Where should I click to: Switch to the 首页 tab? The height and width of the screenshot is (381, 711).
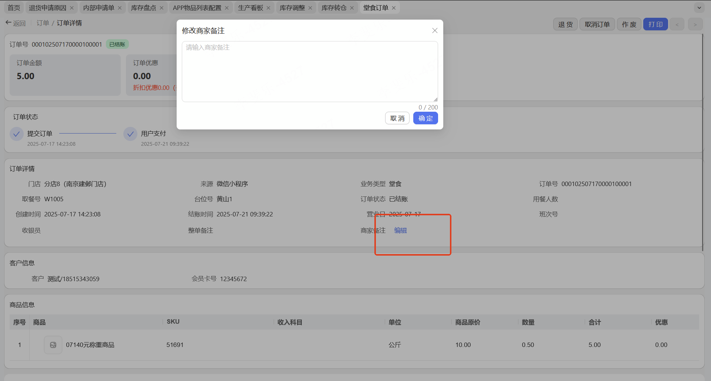[14, 8]
